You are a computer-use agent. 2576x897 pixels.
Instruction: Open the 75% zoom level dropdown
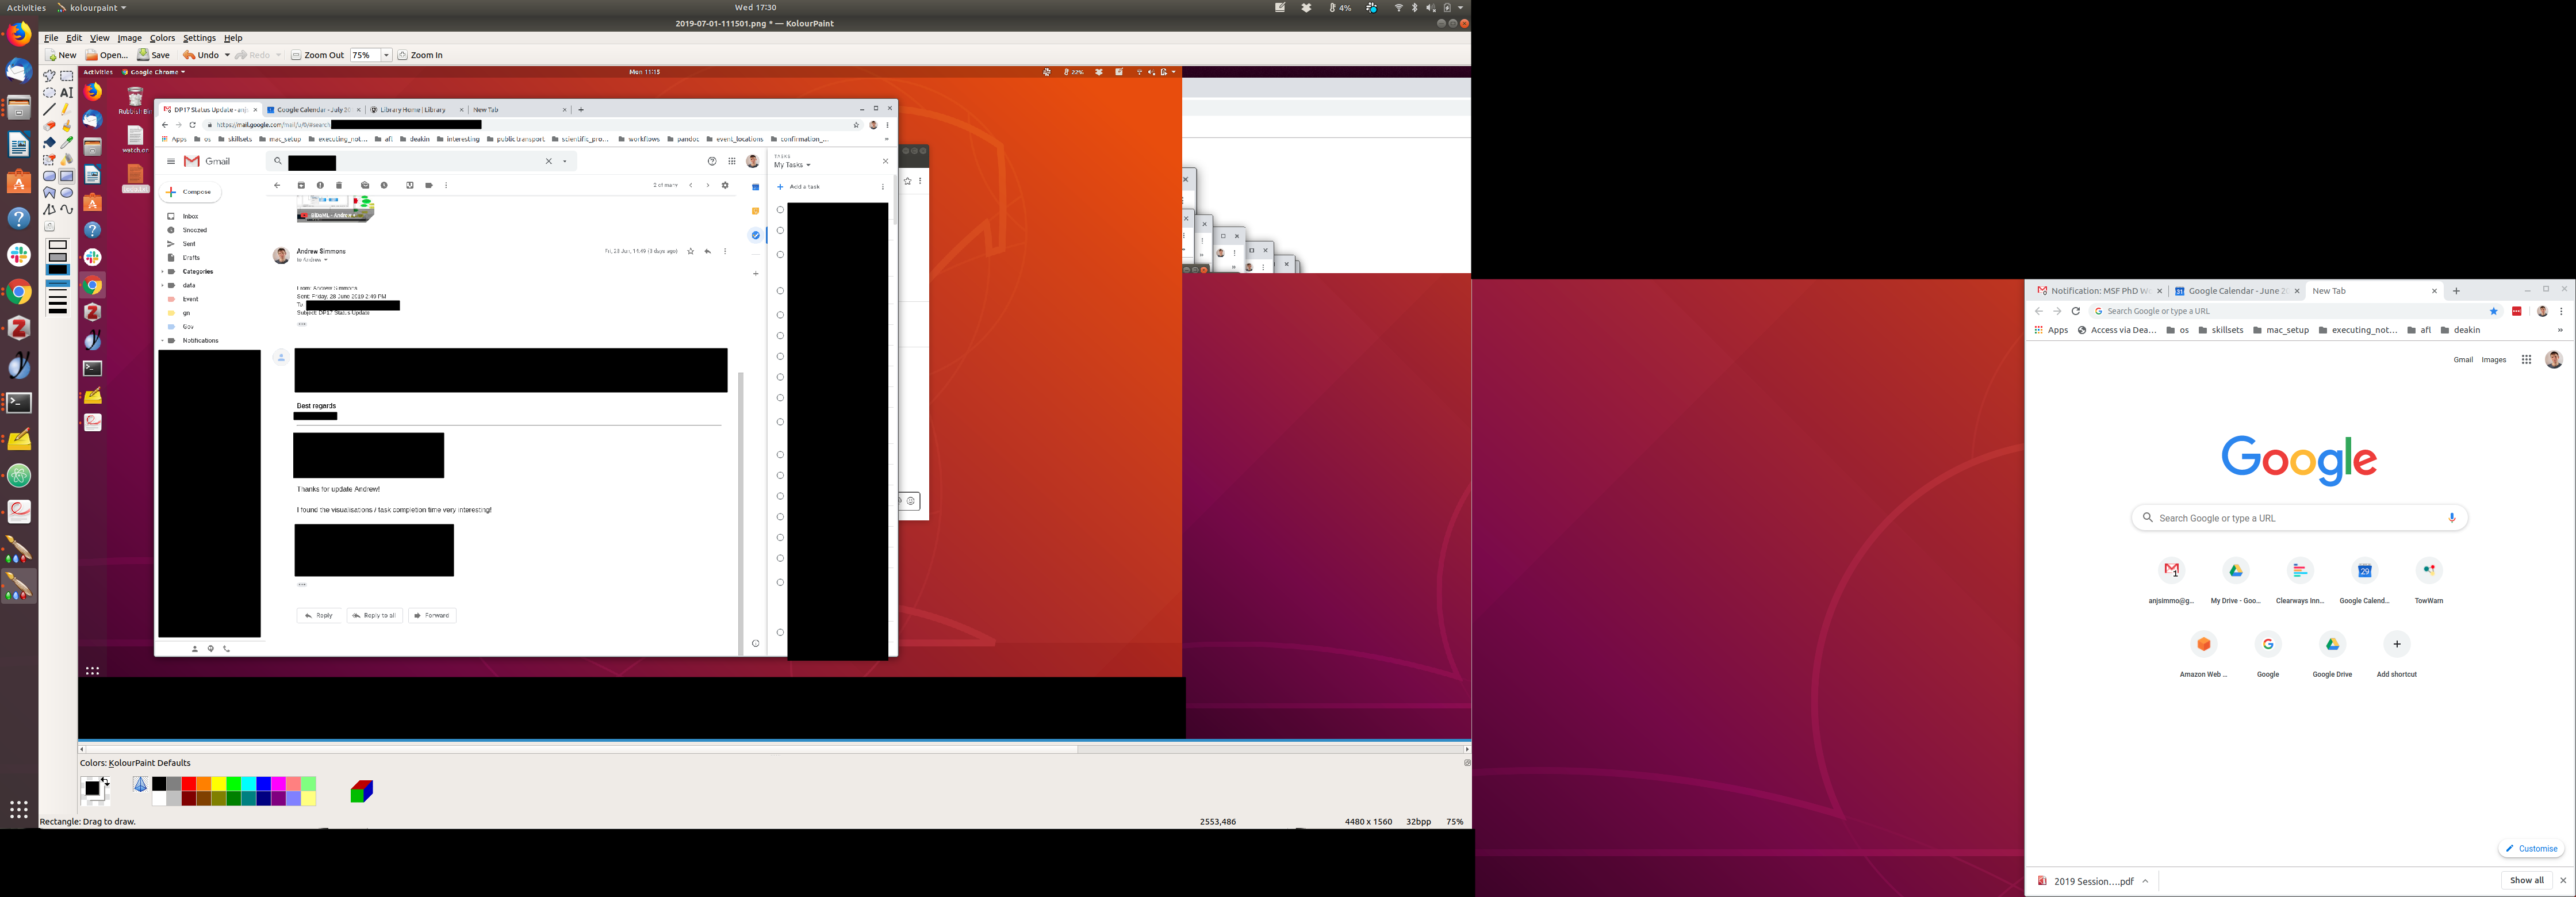(386, 55)
